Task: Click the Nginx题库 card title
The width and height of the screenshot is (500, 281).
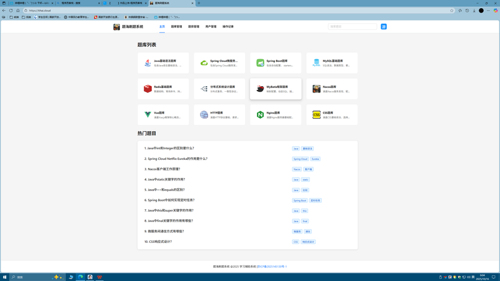Action: tap(273, 113)
